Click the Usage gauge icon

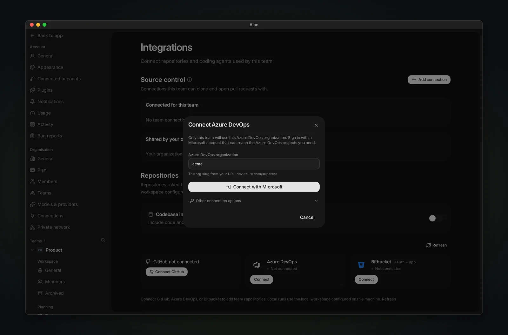(32, 113)
